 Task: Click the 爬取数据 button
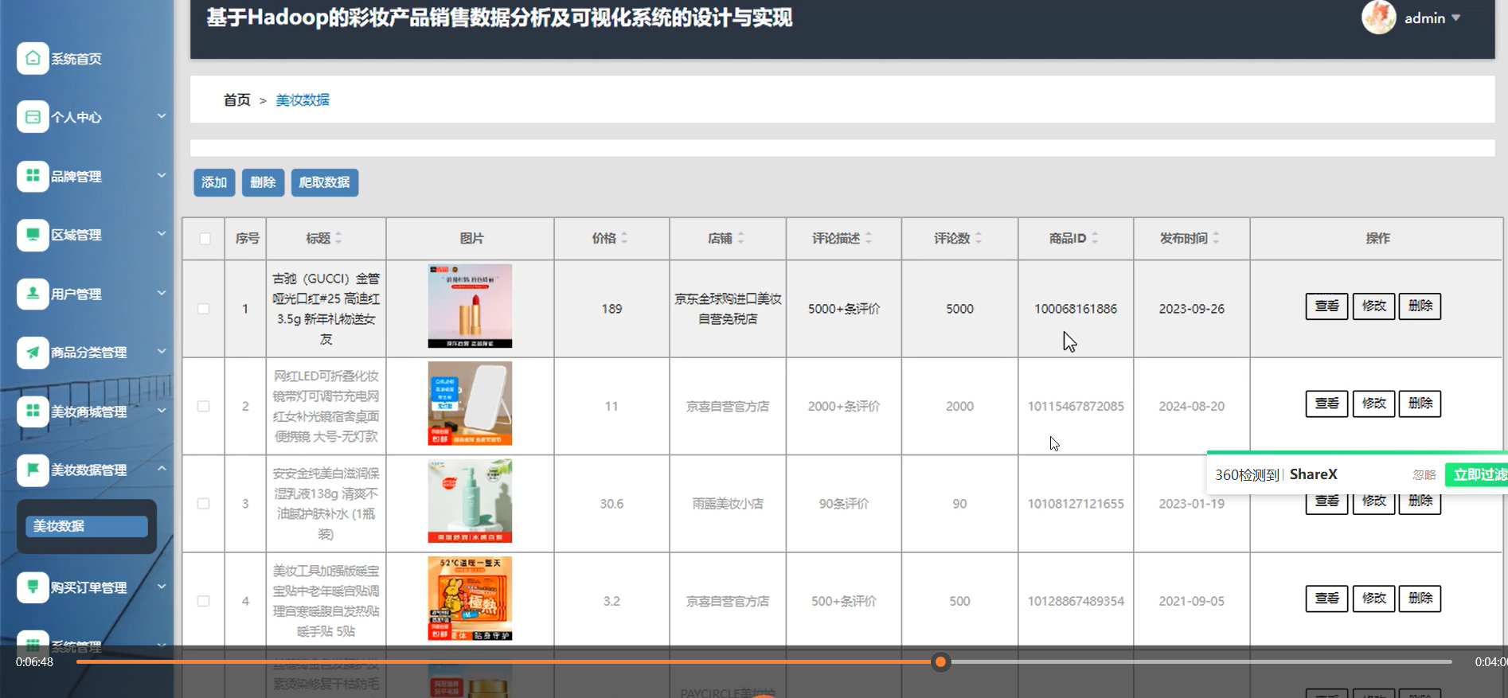coord(325,182)
